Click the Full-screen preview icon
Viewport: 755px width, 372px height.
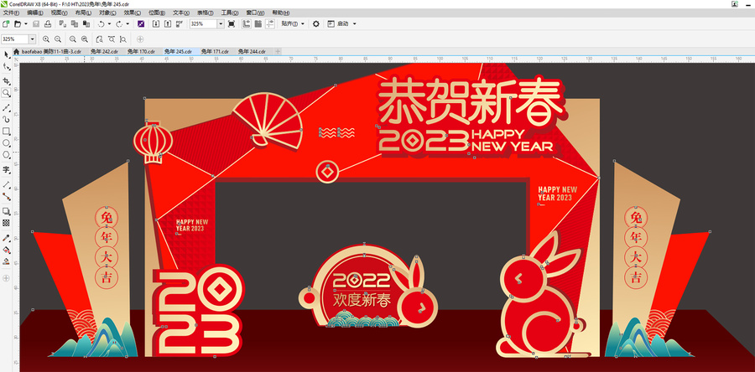(232, 23)
